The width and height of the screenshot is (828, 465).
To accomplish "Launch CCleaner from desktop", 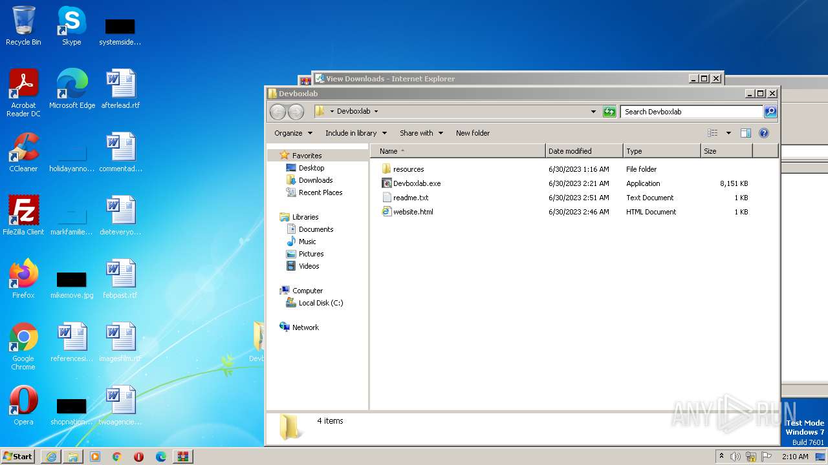I will tap(23, 152).
